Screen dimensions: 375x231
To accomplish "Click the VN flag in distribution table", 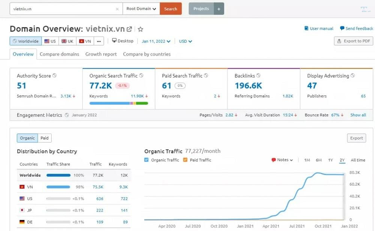I will point(22,187).
